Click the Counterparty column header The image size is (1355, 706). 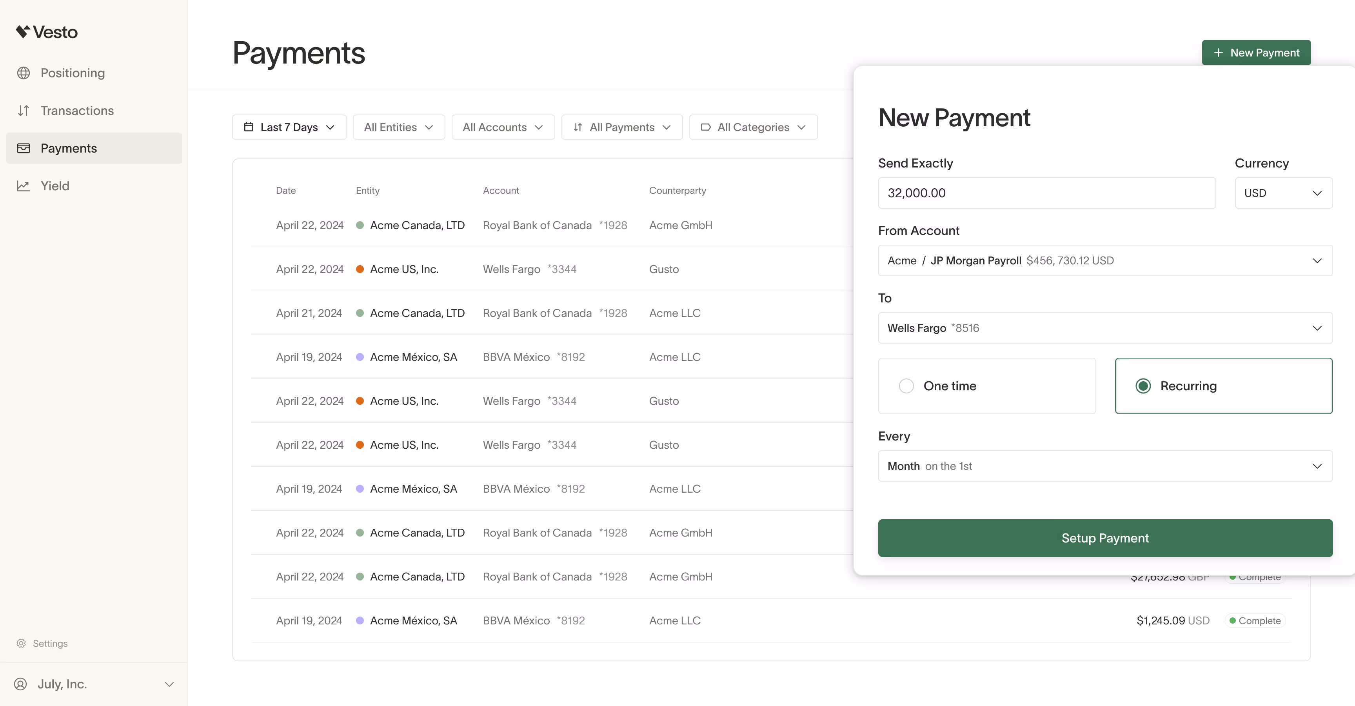click(x=677, y=191)
